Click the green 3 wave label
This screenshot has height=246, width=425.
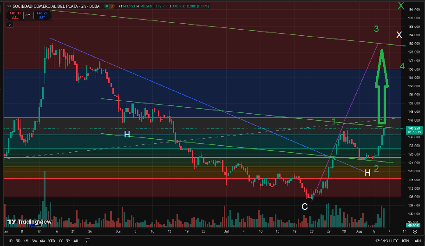click(x=376, y=29)
